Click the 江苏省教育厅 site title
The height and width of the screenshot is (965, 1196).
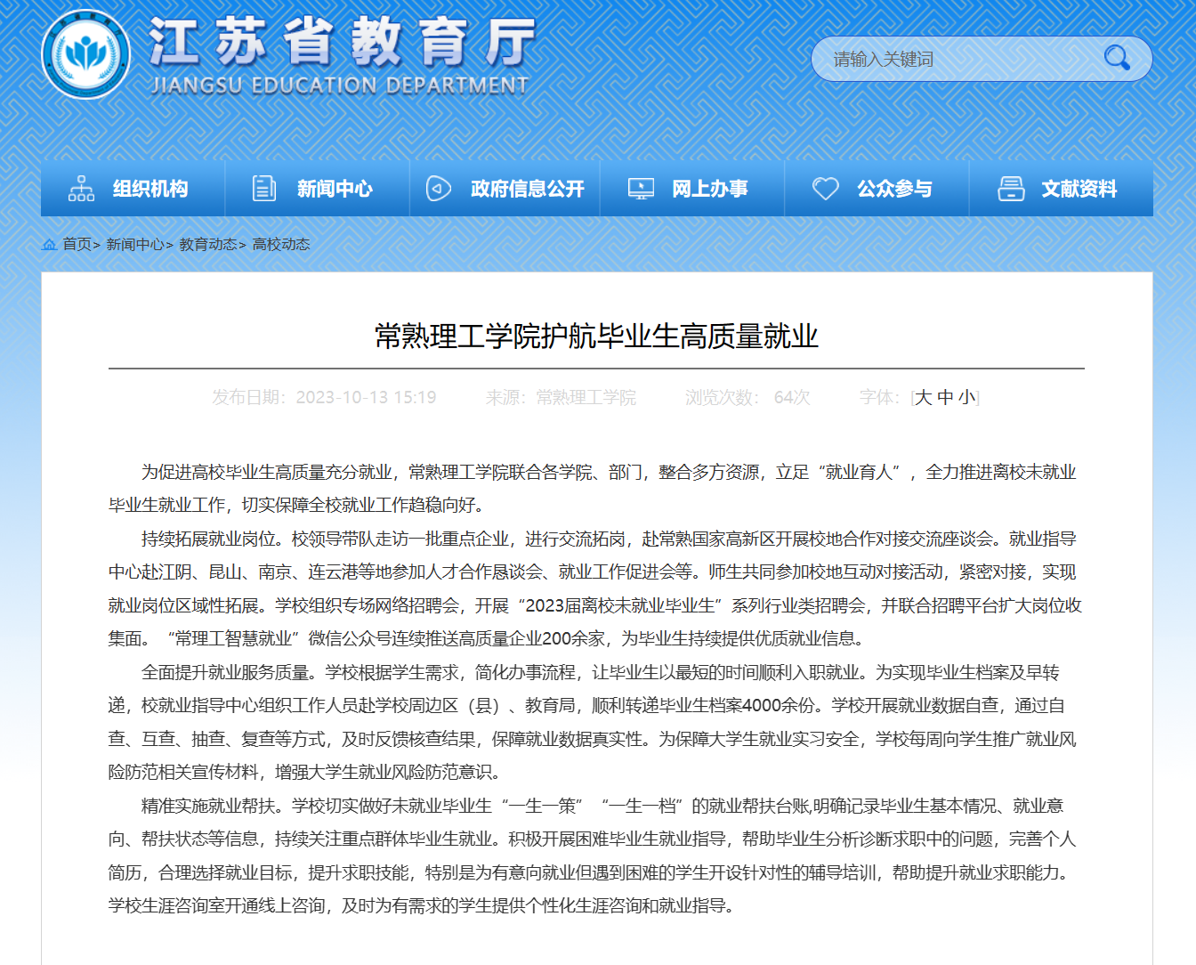pos(342,42)
